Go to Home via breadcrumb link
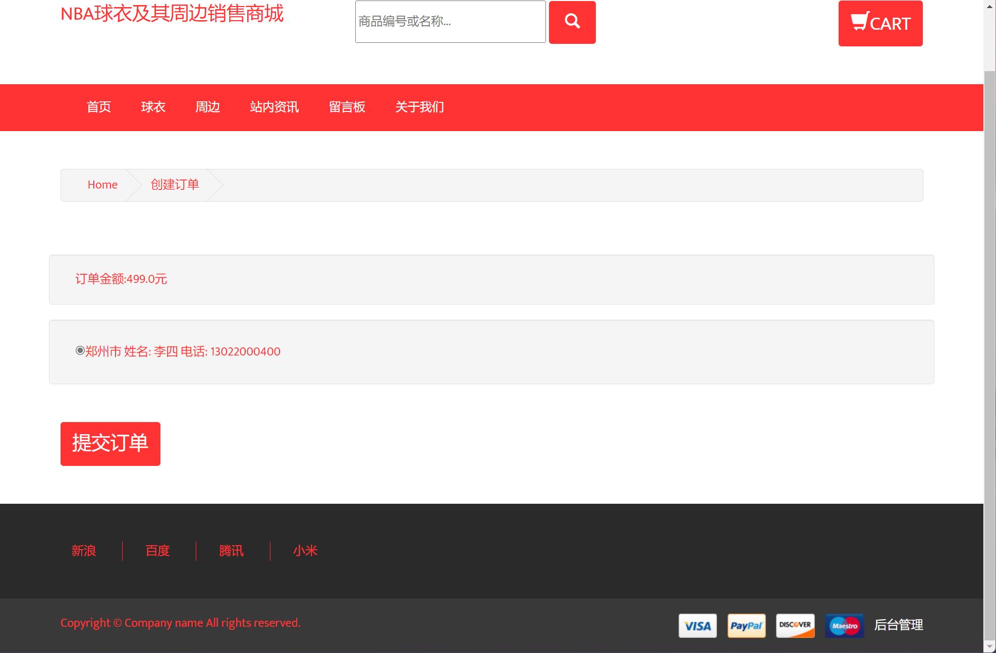The height and width of the screenshot is (653, 996). [102, 185]
